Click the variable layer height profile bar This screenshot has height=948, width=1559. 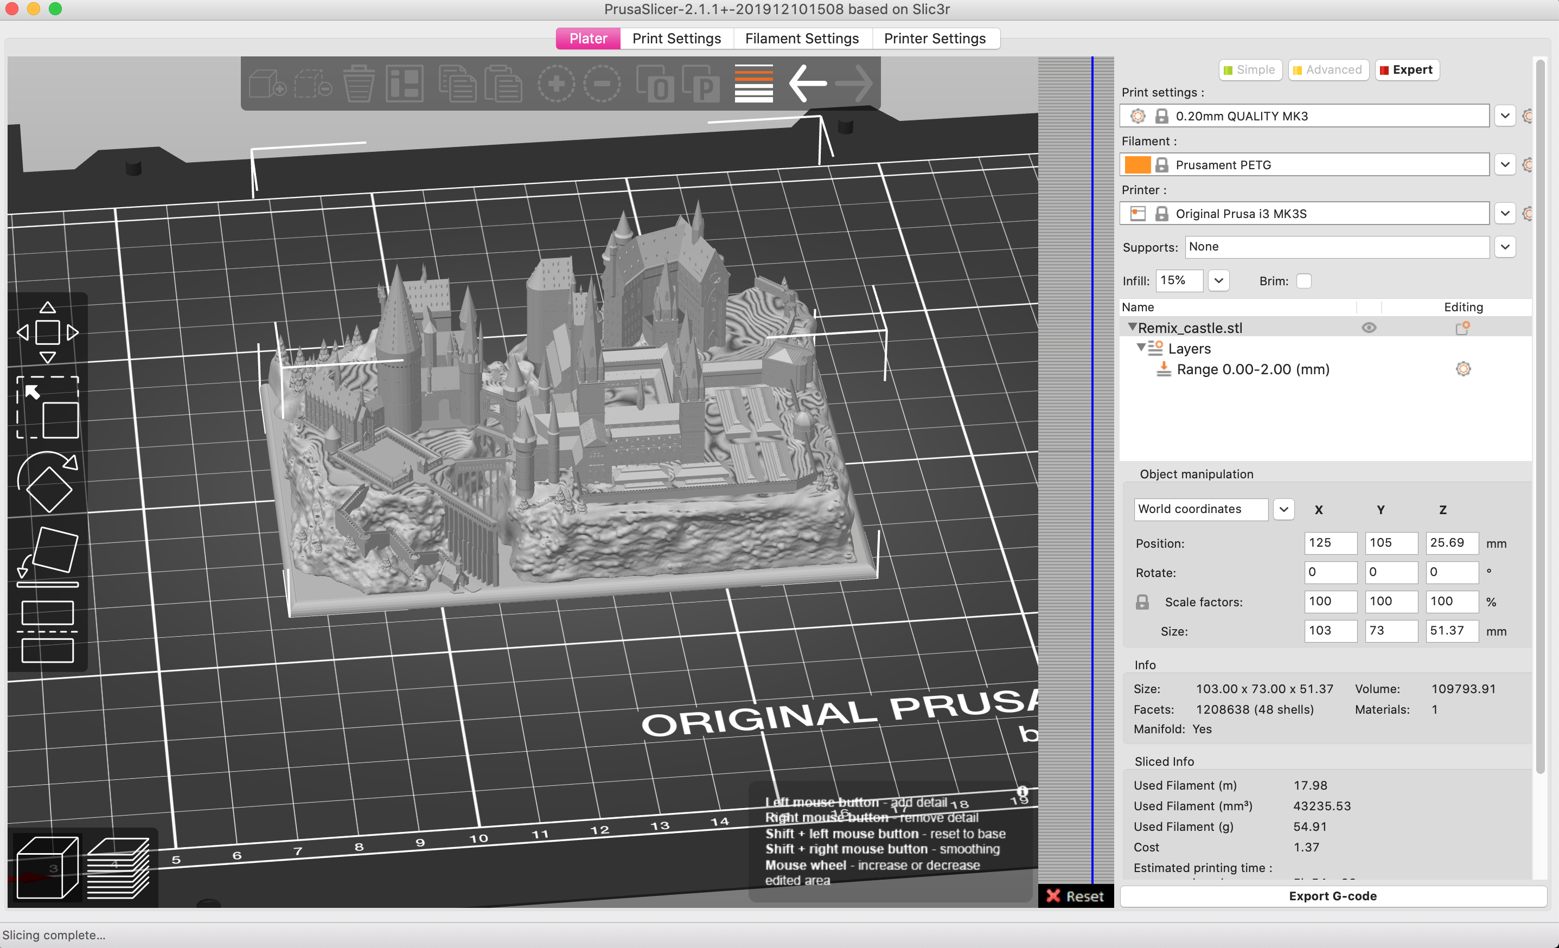1076,470
